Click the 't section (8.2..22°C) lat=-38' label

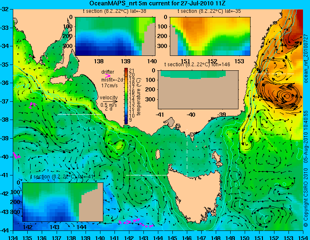click(x=114, y=11)
